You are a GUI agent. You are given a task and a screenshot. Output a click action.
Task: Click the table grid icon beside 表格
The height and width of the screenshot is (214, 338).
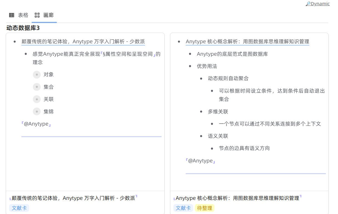(x=12, y=15)
